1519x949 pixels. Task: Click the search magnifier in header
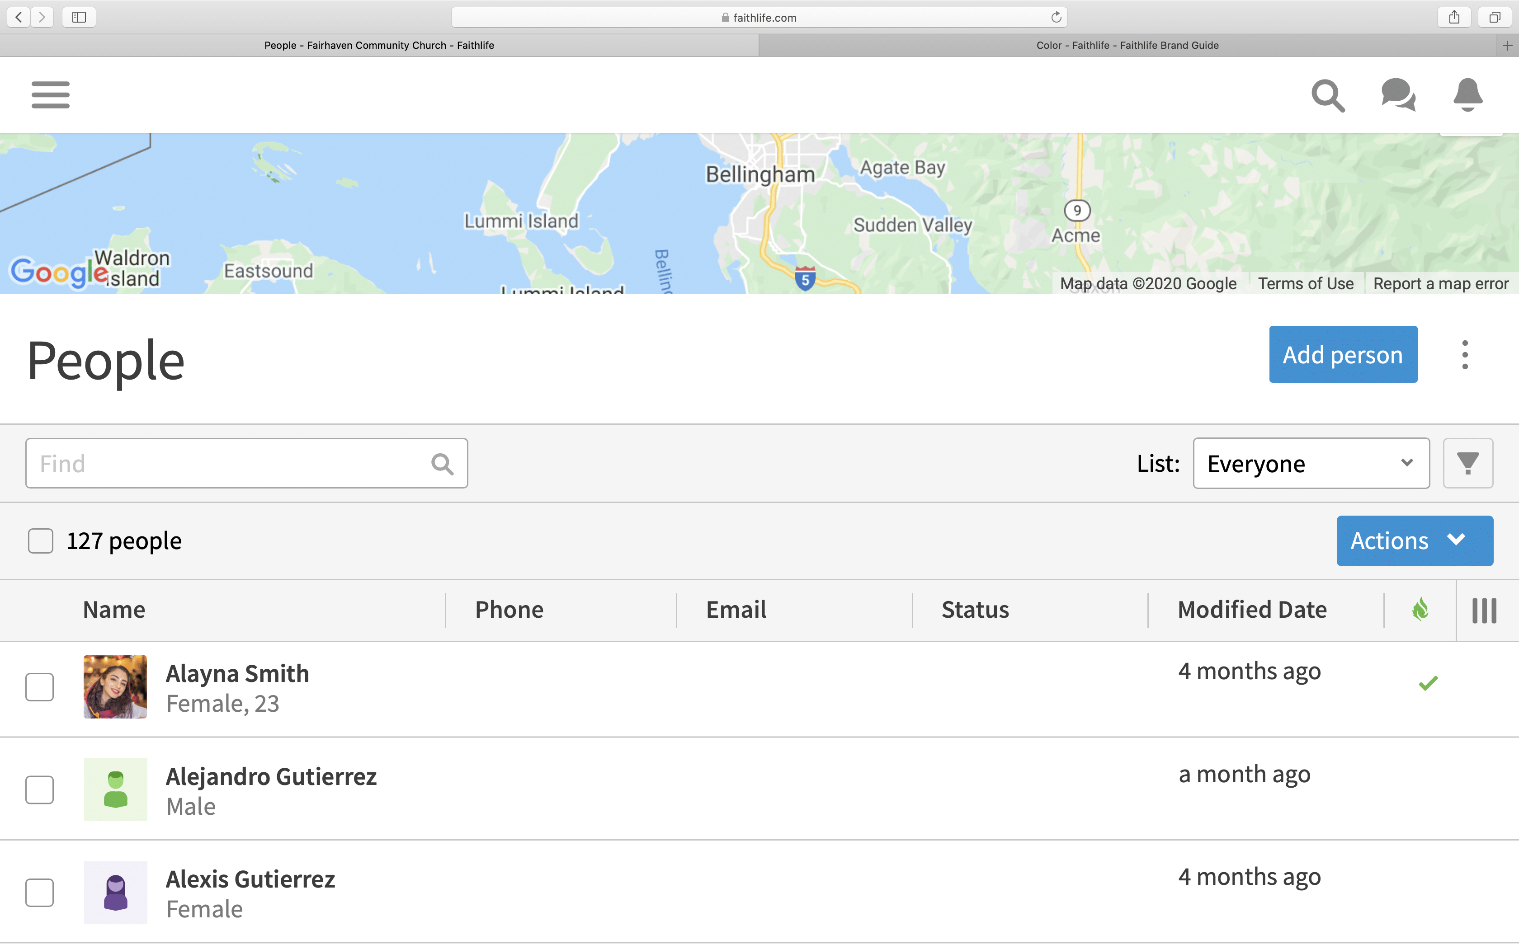pyautogui.click(x=1328, y=95)
